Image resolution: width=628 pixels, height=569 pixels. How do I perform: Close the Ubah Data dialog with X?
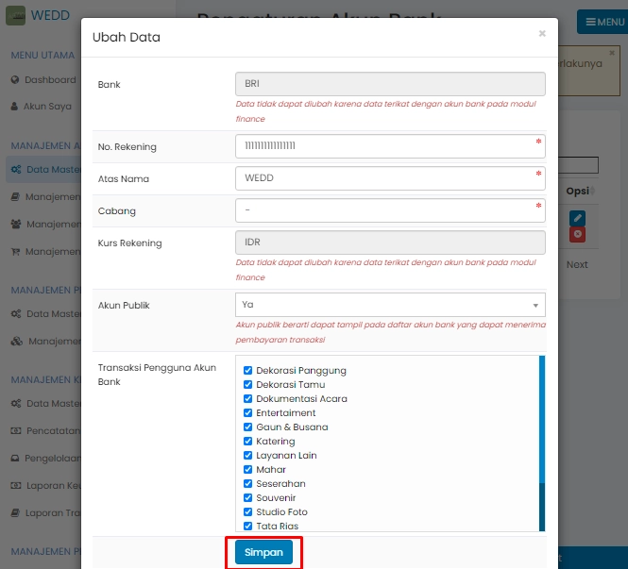[542, 34]
